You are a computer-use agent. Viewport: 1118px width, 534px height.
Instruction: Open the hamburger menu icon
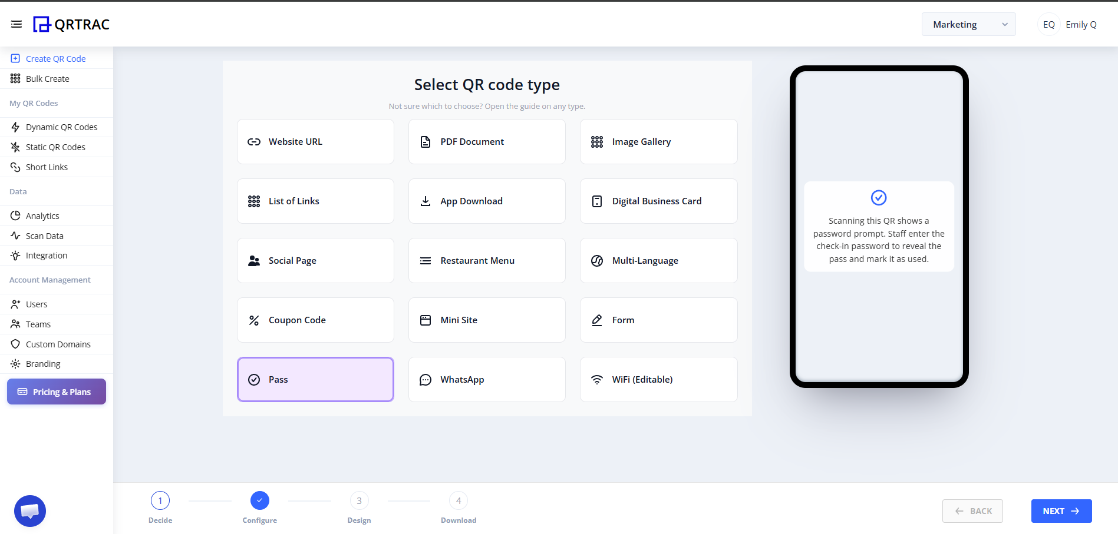pyautogui.click(x=17, y=24)
